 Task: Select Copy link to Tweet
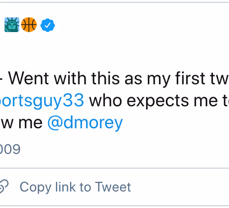point(75,187)
